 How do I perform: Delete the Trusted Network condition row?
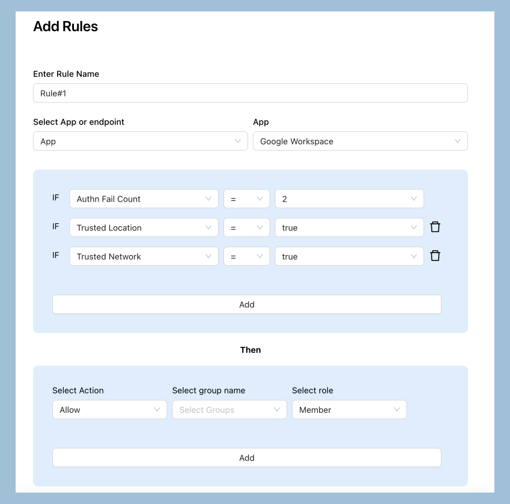click(x=436, y=256)
